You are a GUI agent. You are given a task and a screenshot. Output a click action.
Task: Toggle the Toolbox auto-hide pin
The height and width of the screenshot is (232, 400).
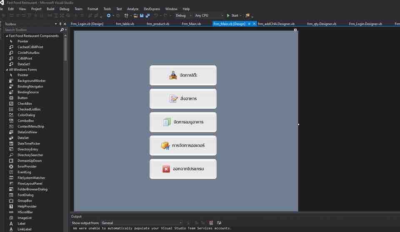(60, 24)
